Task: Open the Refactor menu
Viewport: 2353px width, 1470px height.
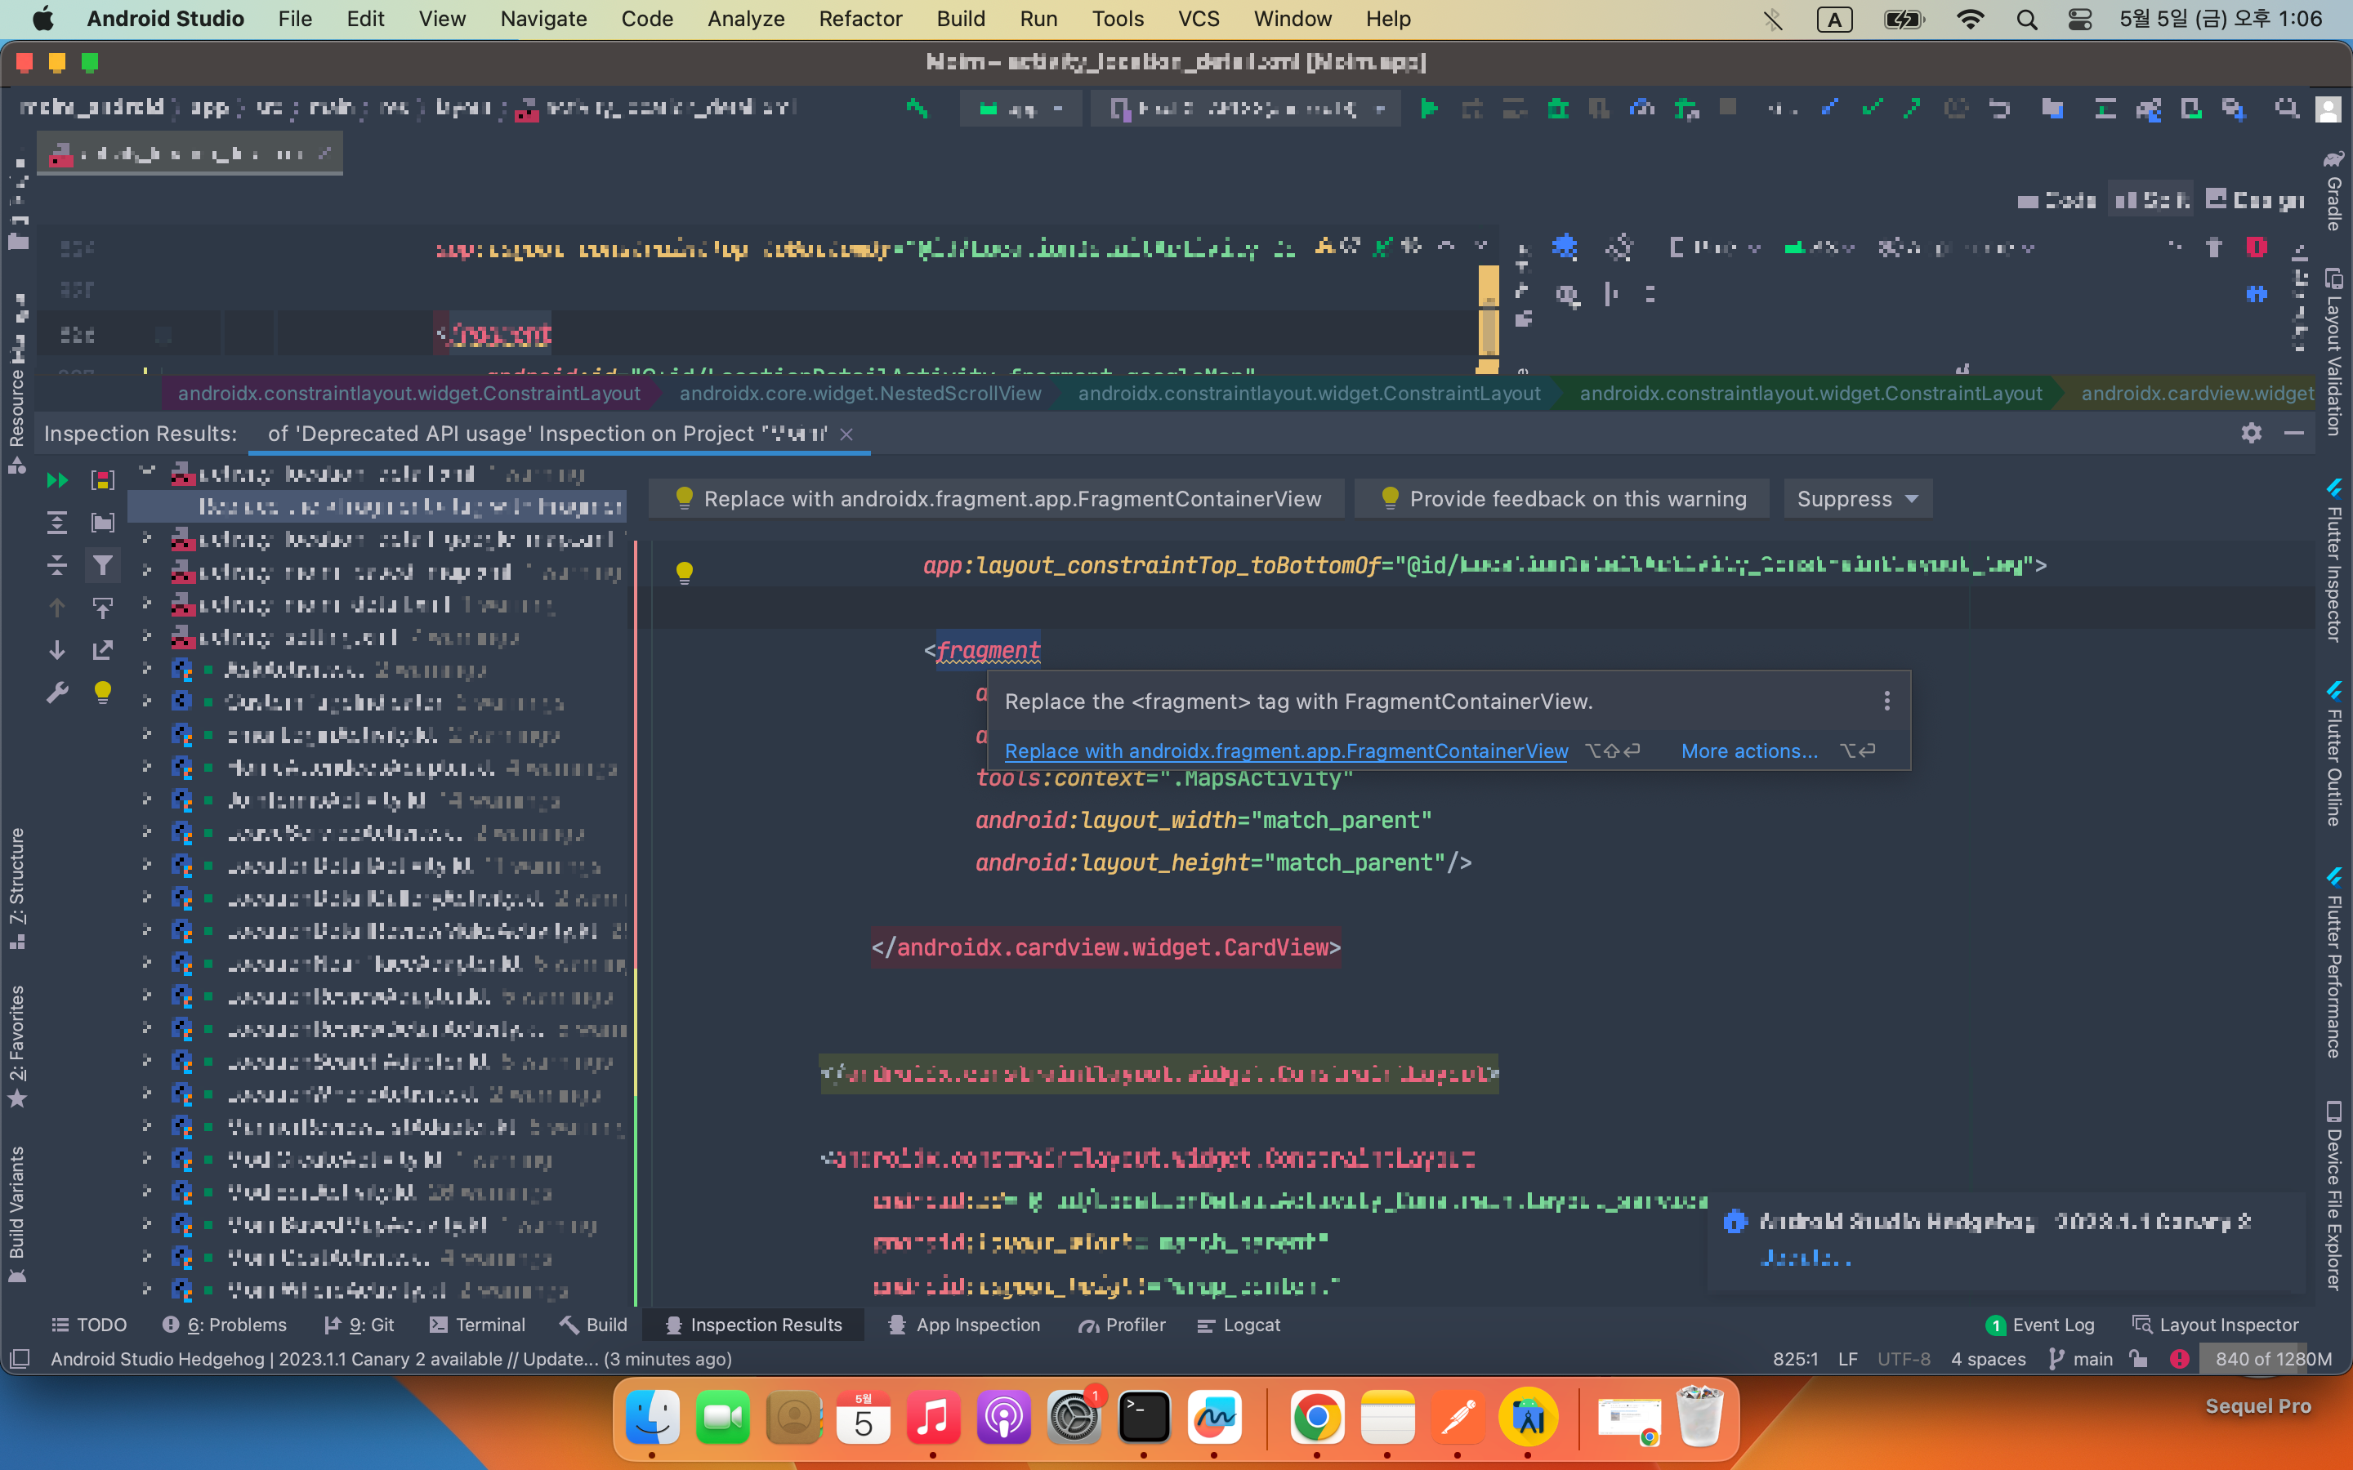Action: pyautogui.click(x=859, y=19)
